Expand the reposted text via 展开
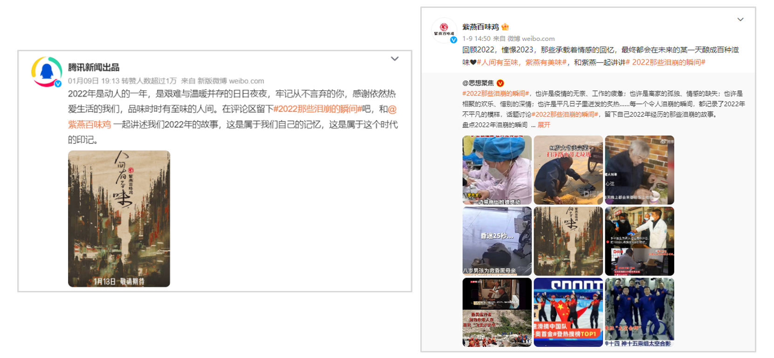This screenshot has height=358, width=774. pyautogui.click(x=544, y=125)
